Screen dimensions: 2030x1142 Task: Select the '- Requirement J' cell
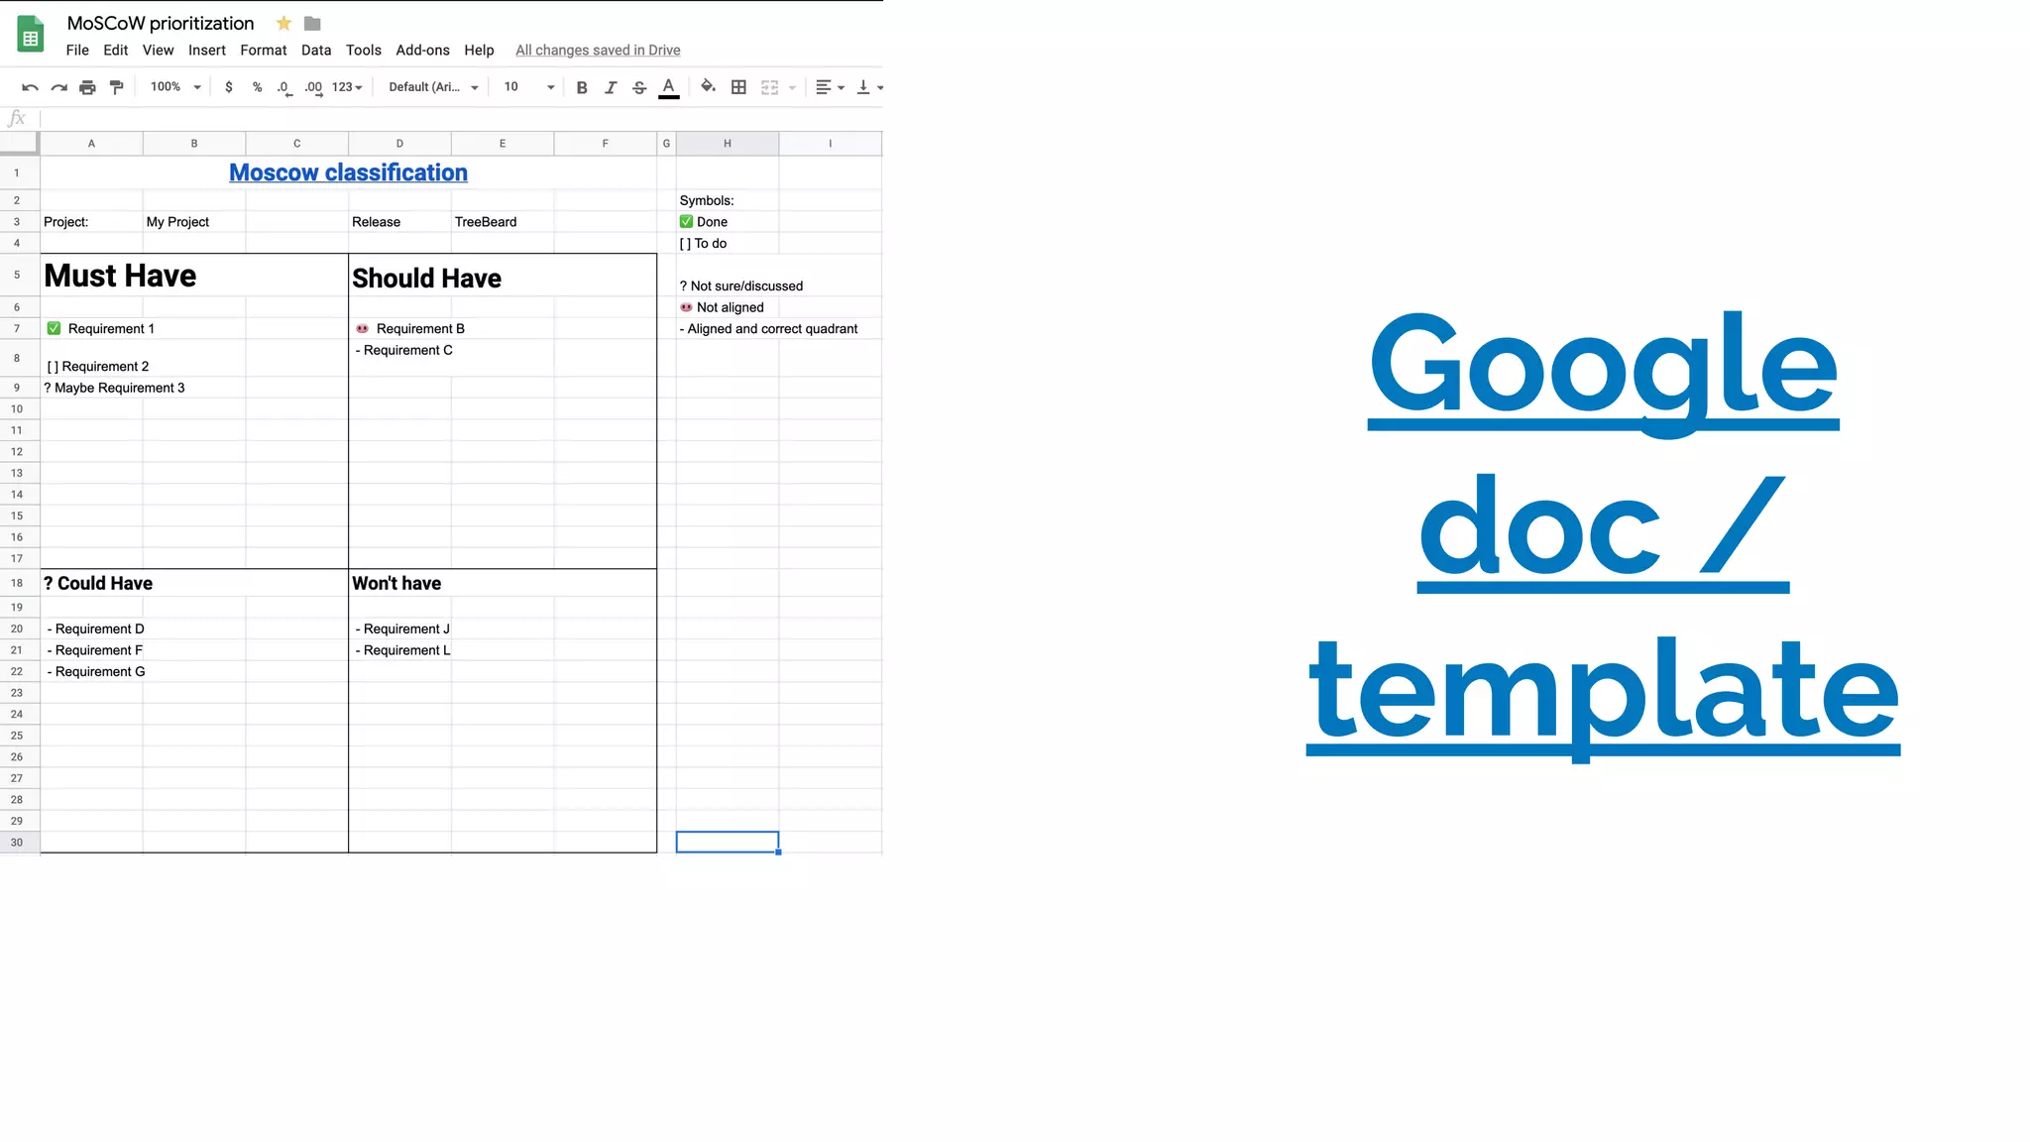[x=399, y=628]
